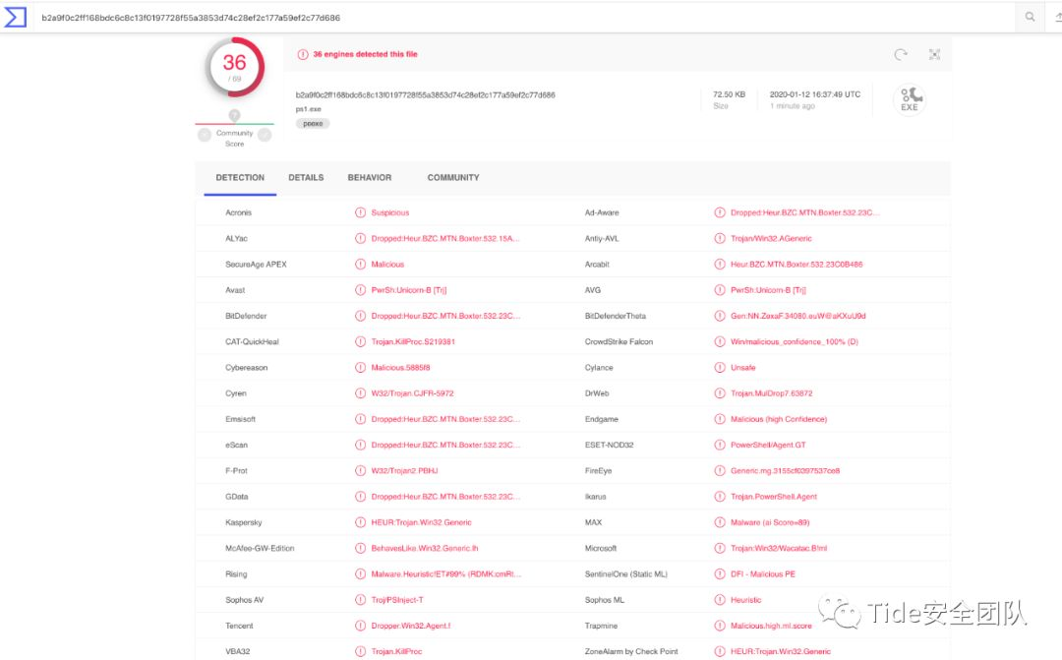Click 'Trojan/Win32.AGeneric' Antiy-AVL result
The image size is (1062, 660).
pyautogui.click(x=771, y=238)
